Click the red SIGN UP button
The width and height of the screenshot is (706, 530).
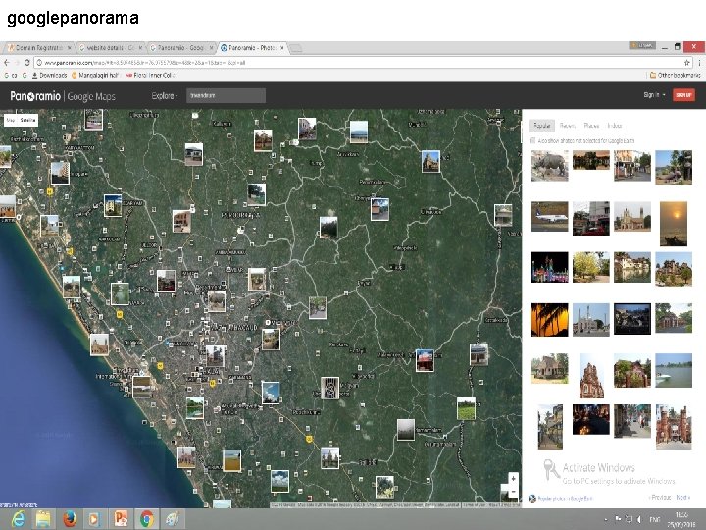point(683,95)
